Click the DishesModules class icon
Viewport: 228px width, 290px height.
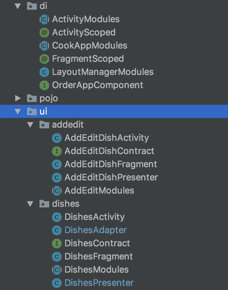pos(56,270)
